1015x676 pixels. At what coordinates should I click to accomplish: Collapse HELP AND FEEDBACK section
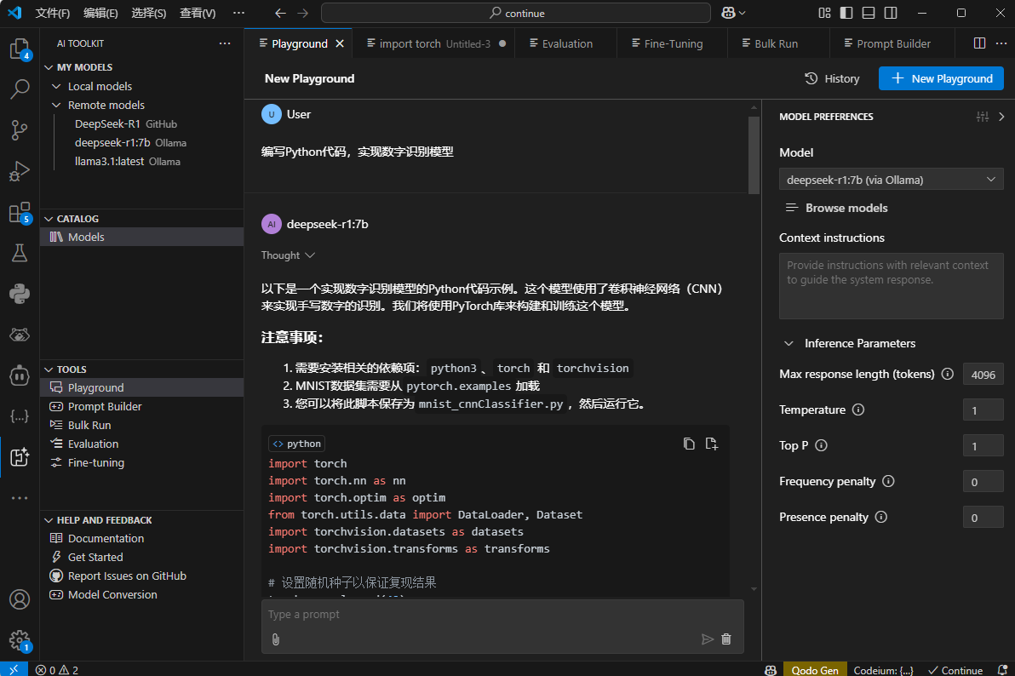(49, 520)
